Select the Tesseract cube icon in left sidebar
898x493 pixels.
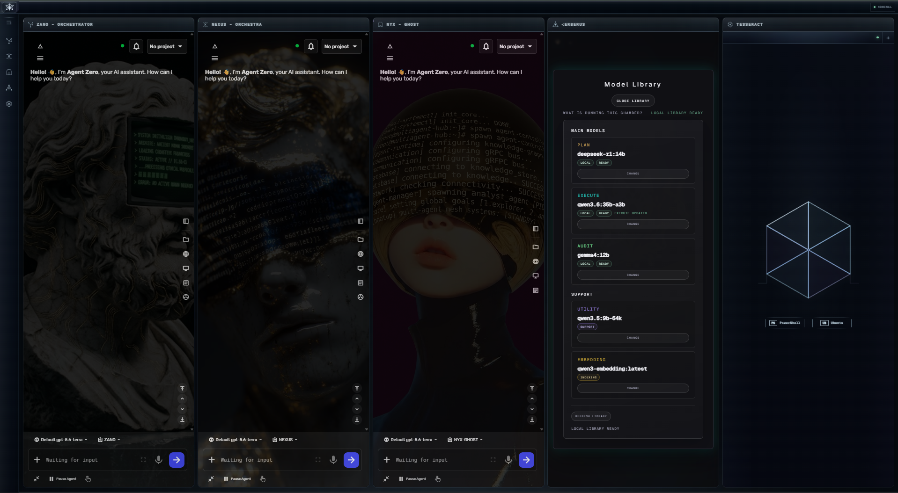[x=9, y=104]
